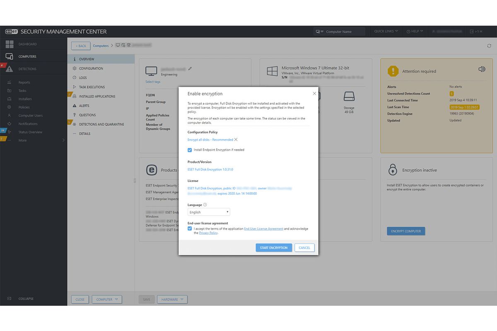
Task: Click the pencil edit icon beside computer name
Action: click(190, 69)
